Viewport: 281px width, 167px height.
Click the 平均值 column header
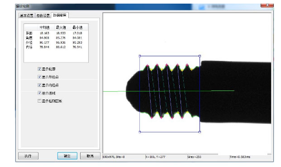pyautogui.click(x=44, y=27)
